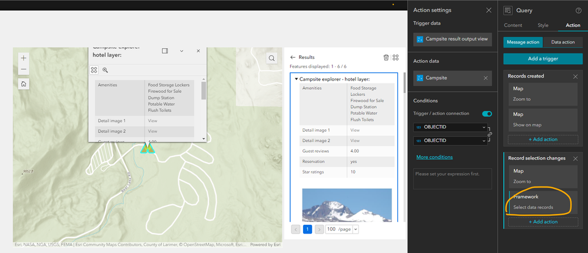Collapse the map popup with chevron
588x253 pixels.
[x=181, y=51]
